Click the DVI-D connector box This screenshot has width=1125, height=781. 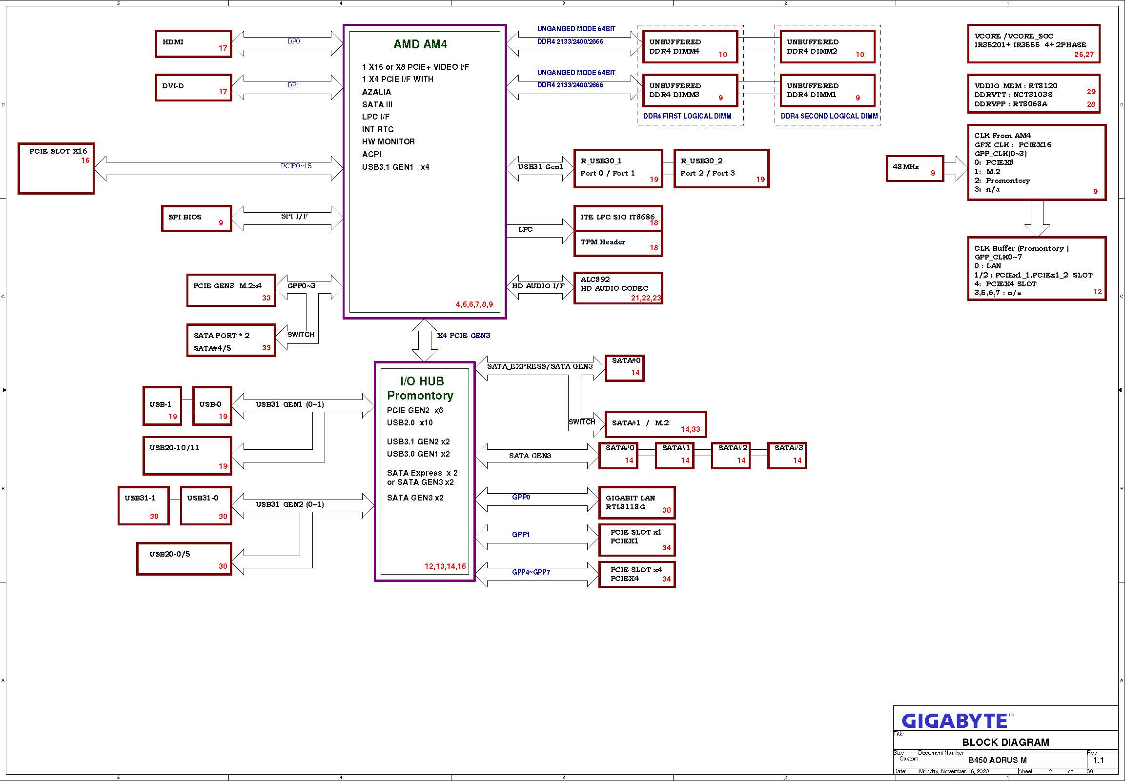click(x=193, y=88)
